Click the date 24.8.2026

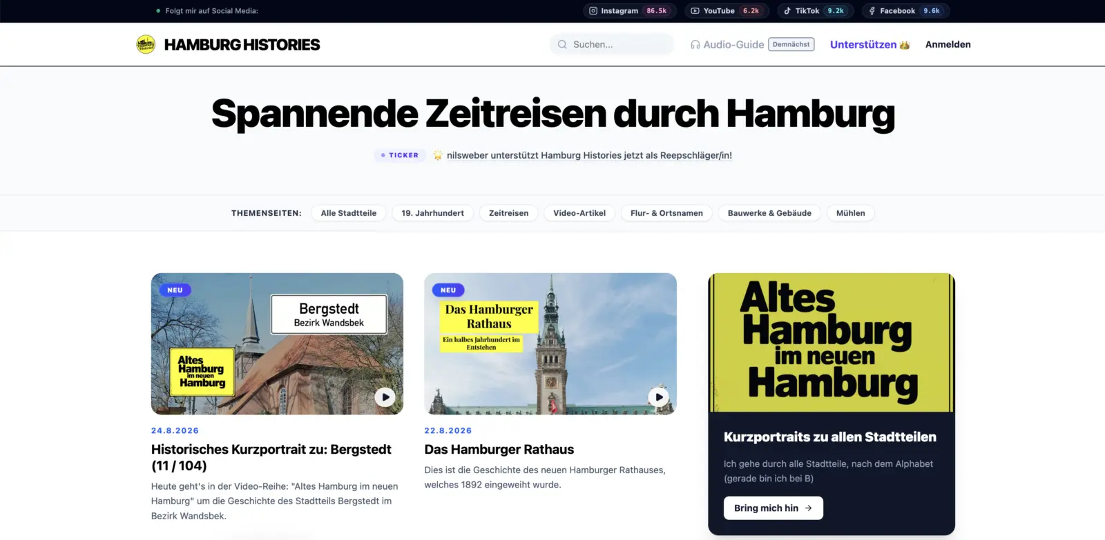pos(175,430)
